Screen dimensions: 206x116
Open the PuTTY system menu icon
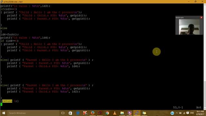point(2,2)
